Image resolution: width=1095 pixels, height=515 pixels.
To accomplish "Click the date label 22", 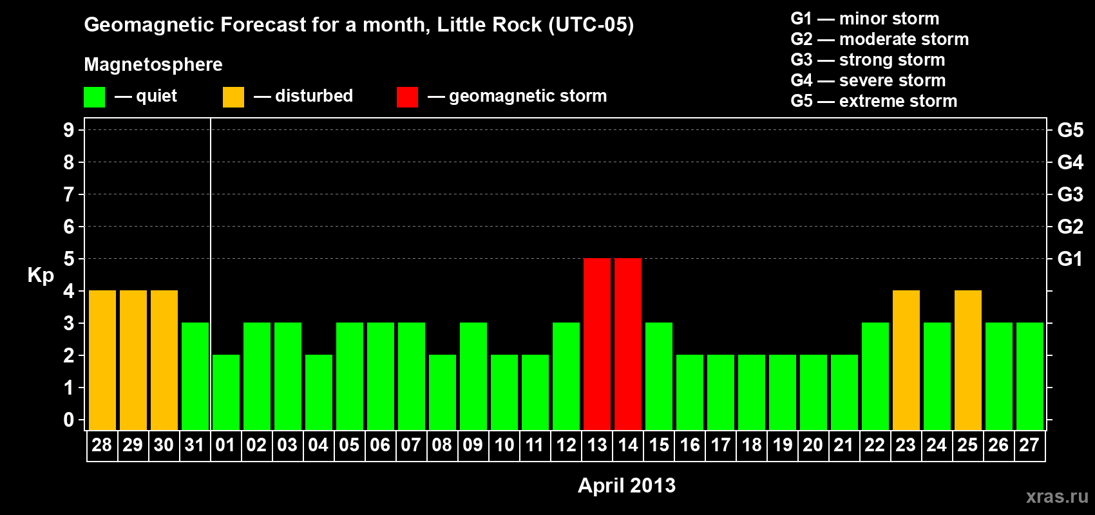I will pos(875,445).
